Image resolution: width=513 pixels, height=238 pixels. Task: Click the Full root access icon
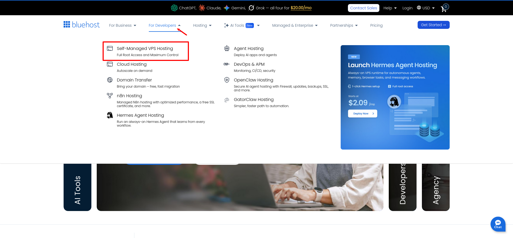(390, 86)
